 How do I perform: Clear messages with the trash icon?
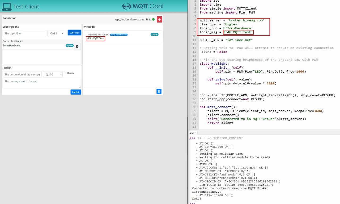(159, 91)
